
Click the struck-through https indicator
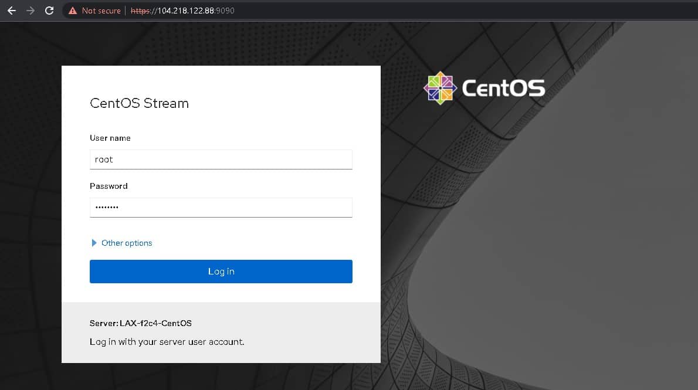point(141,10)
